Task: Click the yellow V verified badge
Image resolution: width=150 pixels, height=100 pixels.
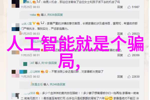Action: click(34, 23)
